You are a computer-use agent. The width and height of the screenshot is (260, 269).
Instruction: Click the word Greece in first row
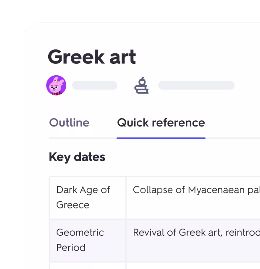73,205
